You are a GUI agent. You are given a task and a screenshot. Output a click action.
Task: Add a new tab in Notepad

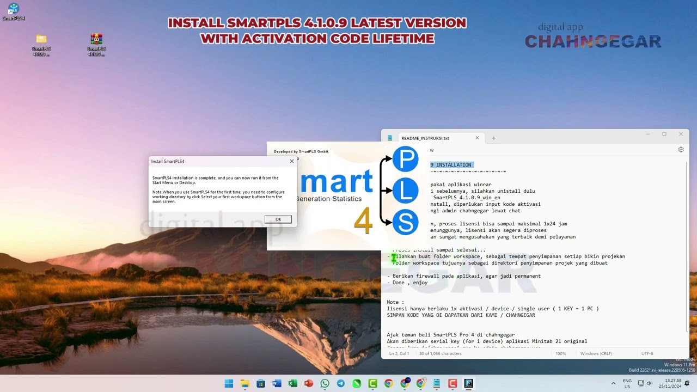pos(494,138)
